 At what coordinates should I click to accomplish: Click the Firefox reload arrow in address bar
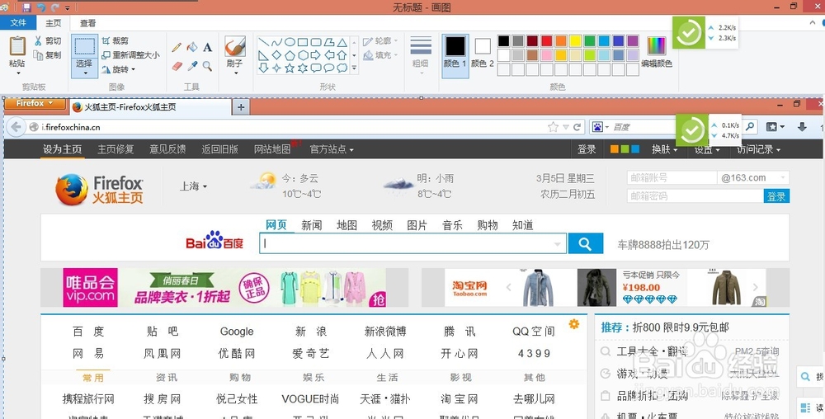(x=577, y=127)
